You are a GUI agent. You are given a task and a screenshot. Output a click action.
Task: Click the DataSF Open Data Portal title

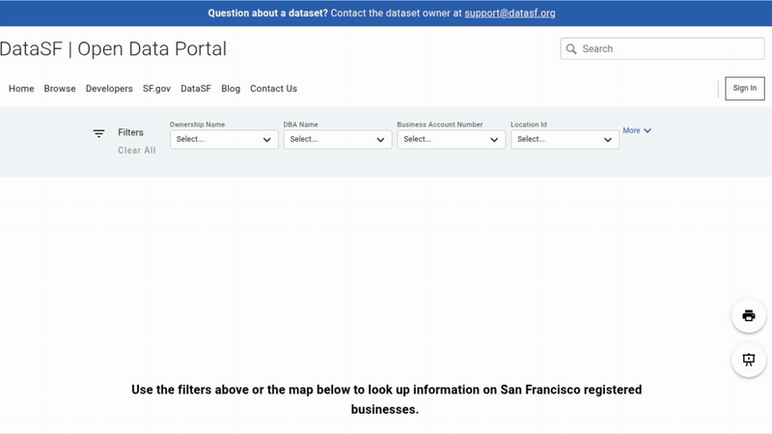click(114, 49)
